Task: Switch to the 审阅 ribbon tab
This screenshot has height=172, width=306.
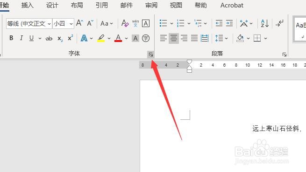Action: pos(151,5)
